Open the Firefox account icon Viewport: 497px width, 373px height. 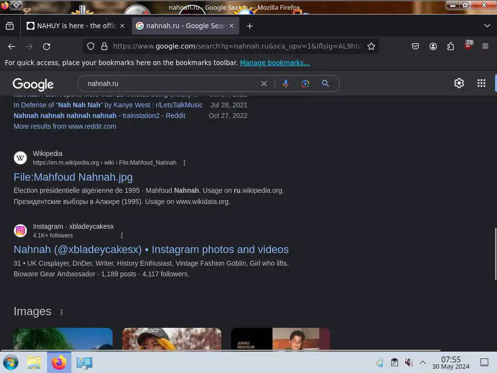tap(433, 46)
